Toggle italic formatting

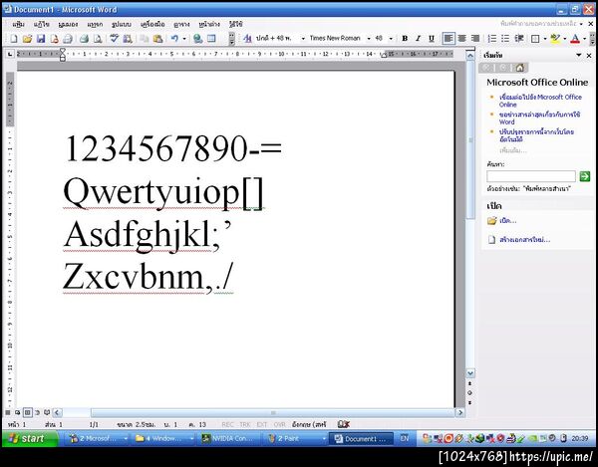click(418, 39)
